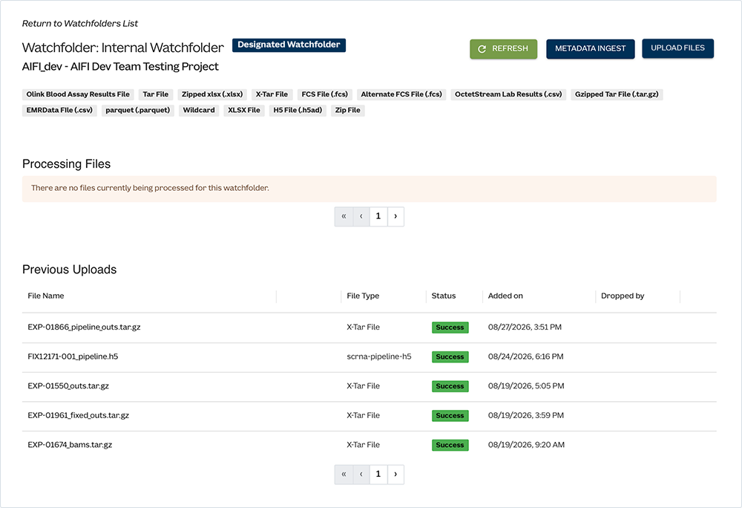Click Success status for EXP-01674_bams.tar.gz
The image size is (742, 508).
pos(450,445)
